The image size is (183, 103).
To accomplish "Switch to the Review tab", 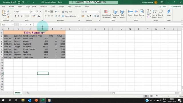I will (x=61, y=7).
